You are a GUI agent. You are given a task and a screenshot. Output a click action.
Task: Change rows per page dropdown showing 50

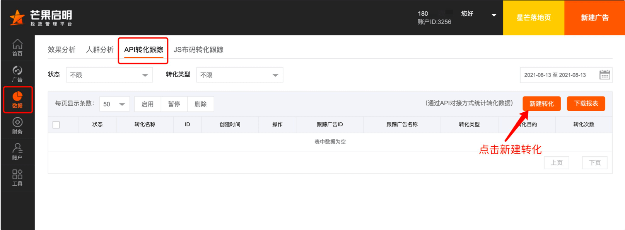(x=114, y=104)
